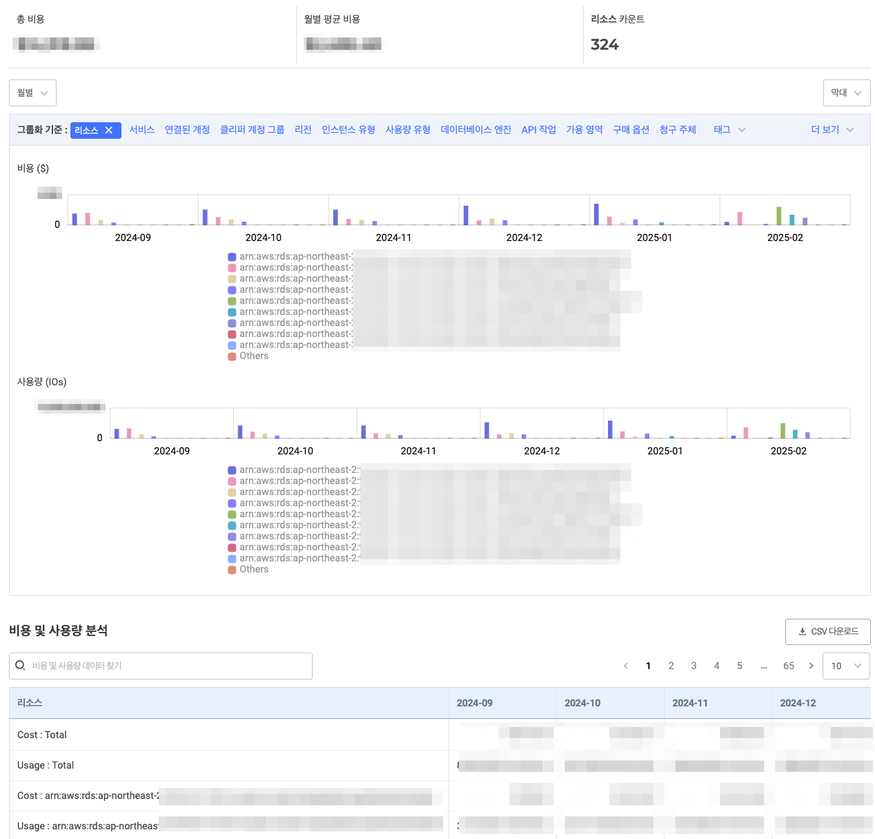Toggle Others legend in cost chart

pyautogui.click(x=248, y=356)
